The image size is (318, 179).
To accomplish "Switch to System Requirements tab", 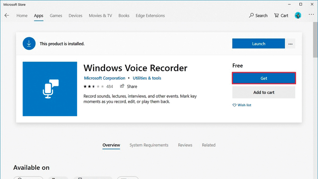I will pyautogui.click(x=149, y=145).
